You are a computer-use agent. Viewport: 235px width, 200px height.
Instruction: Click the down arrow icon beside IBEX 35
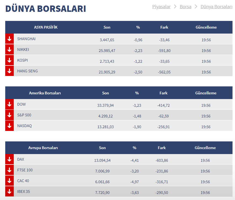point(9,191)
